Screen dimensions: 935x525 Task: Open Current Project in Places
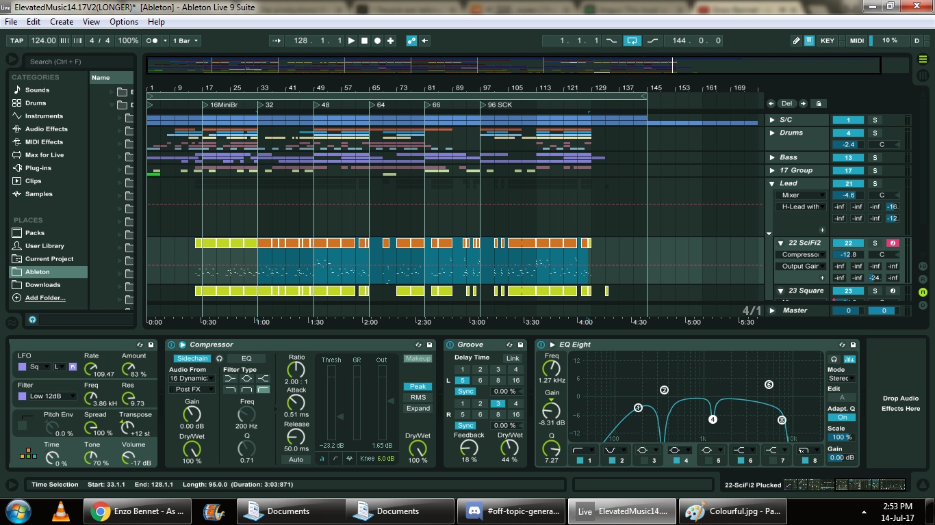coord(49,259)
